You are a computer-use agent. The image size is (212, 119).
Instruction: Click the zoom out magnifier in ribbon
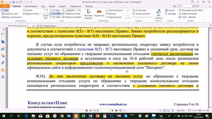click(63, 10)
